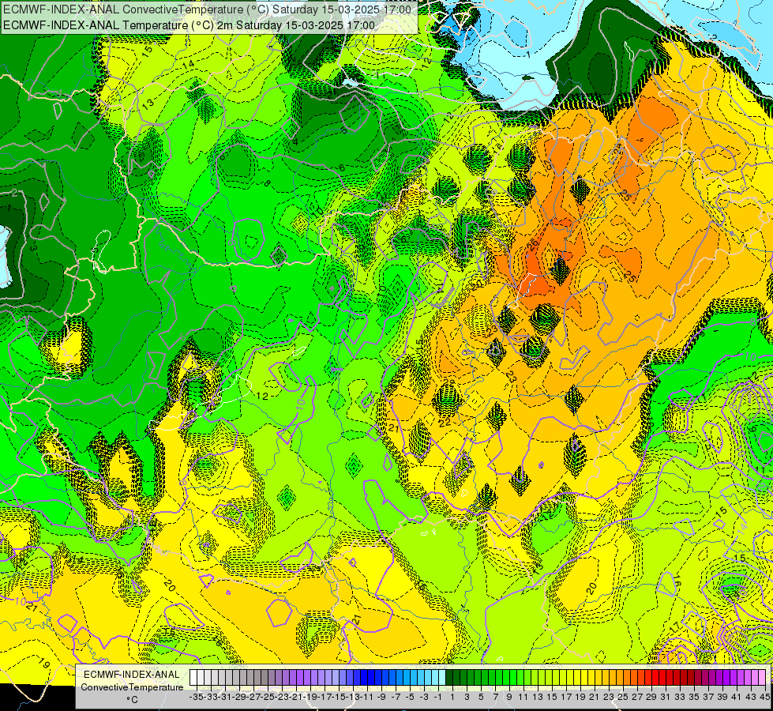
Task: Select the white swatch above legend value -35
Action: click(193, 678)
